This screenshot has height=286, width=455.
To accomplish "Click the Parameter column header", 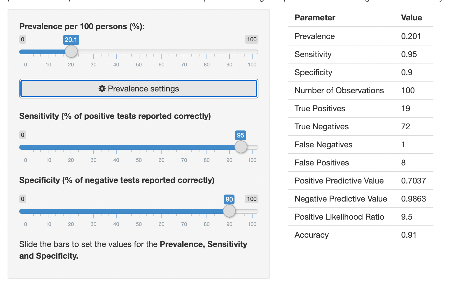I will 315,17.
